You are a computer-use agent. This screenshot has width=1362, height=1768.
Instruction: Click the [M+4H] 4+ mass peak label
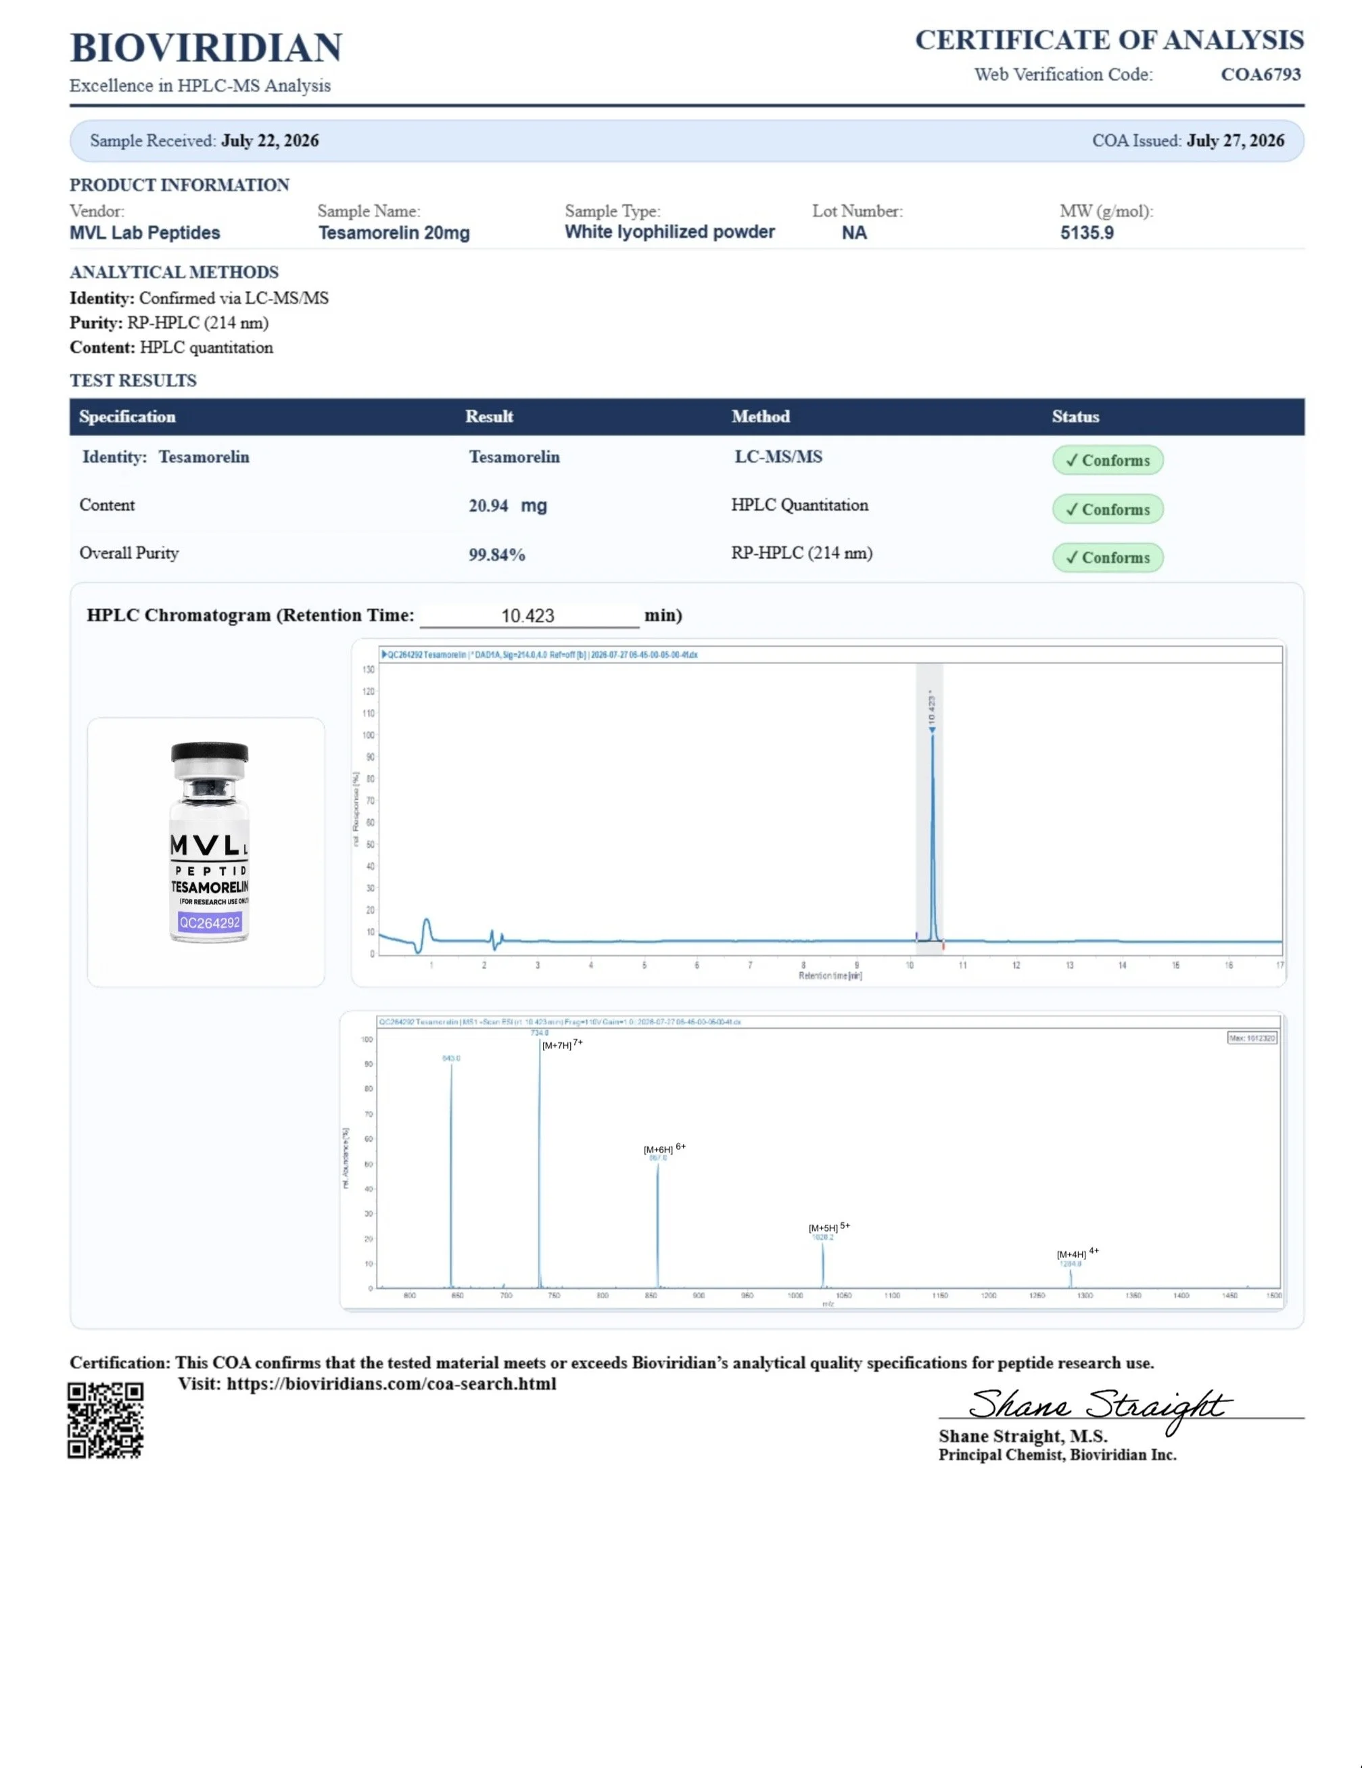[x=1077, y=1253]
